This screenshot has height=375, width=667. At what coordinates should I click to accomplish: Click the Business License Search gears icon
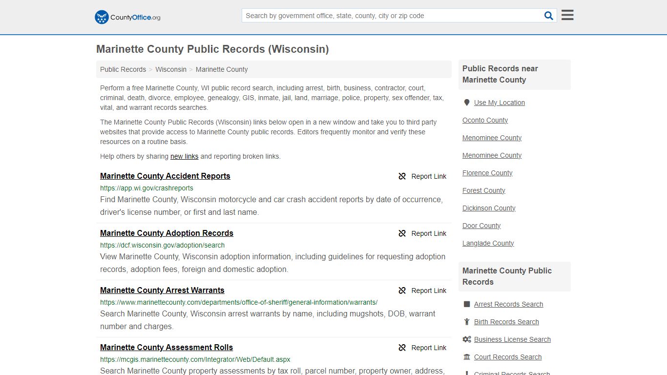coord(467,339)
